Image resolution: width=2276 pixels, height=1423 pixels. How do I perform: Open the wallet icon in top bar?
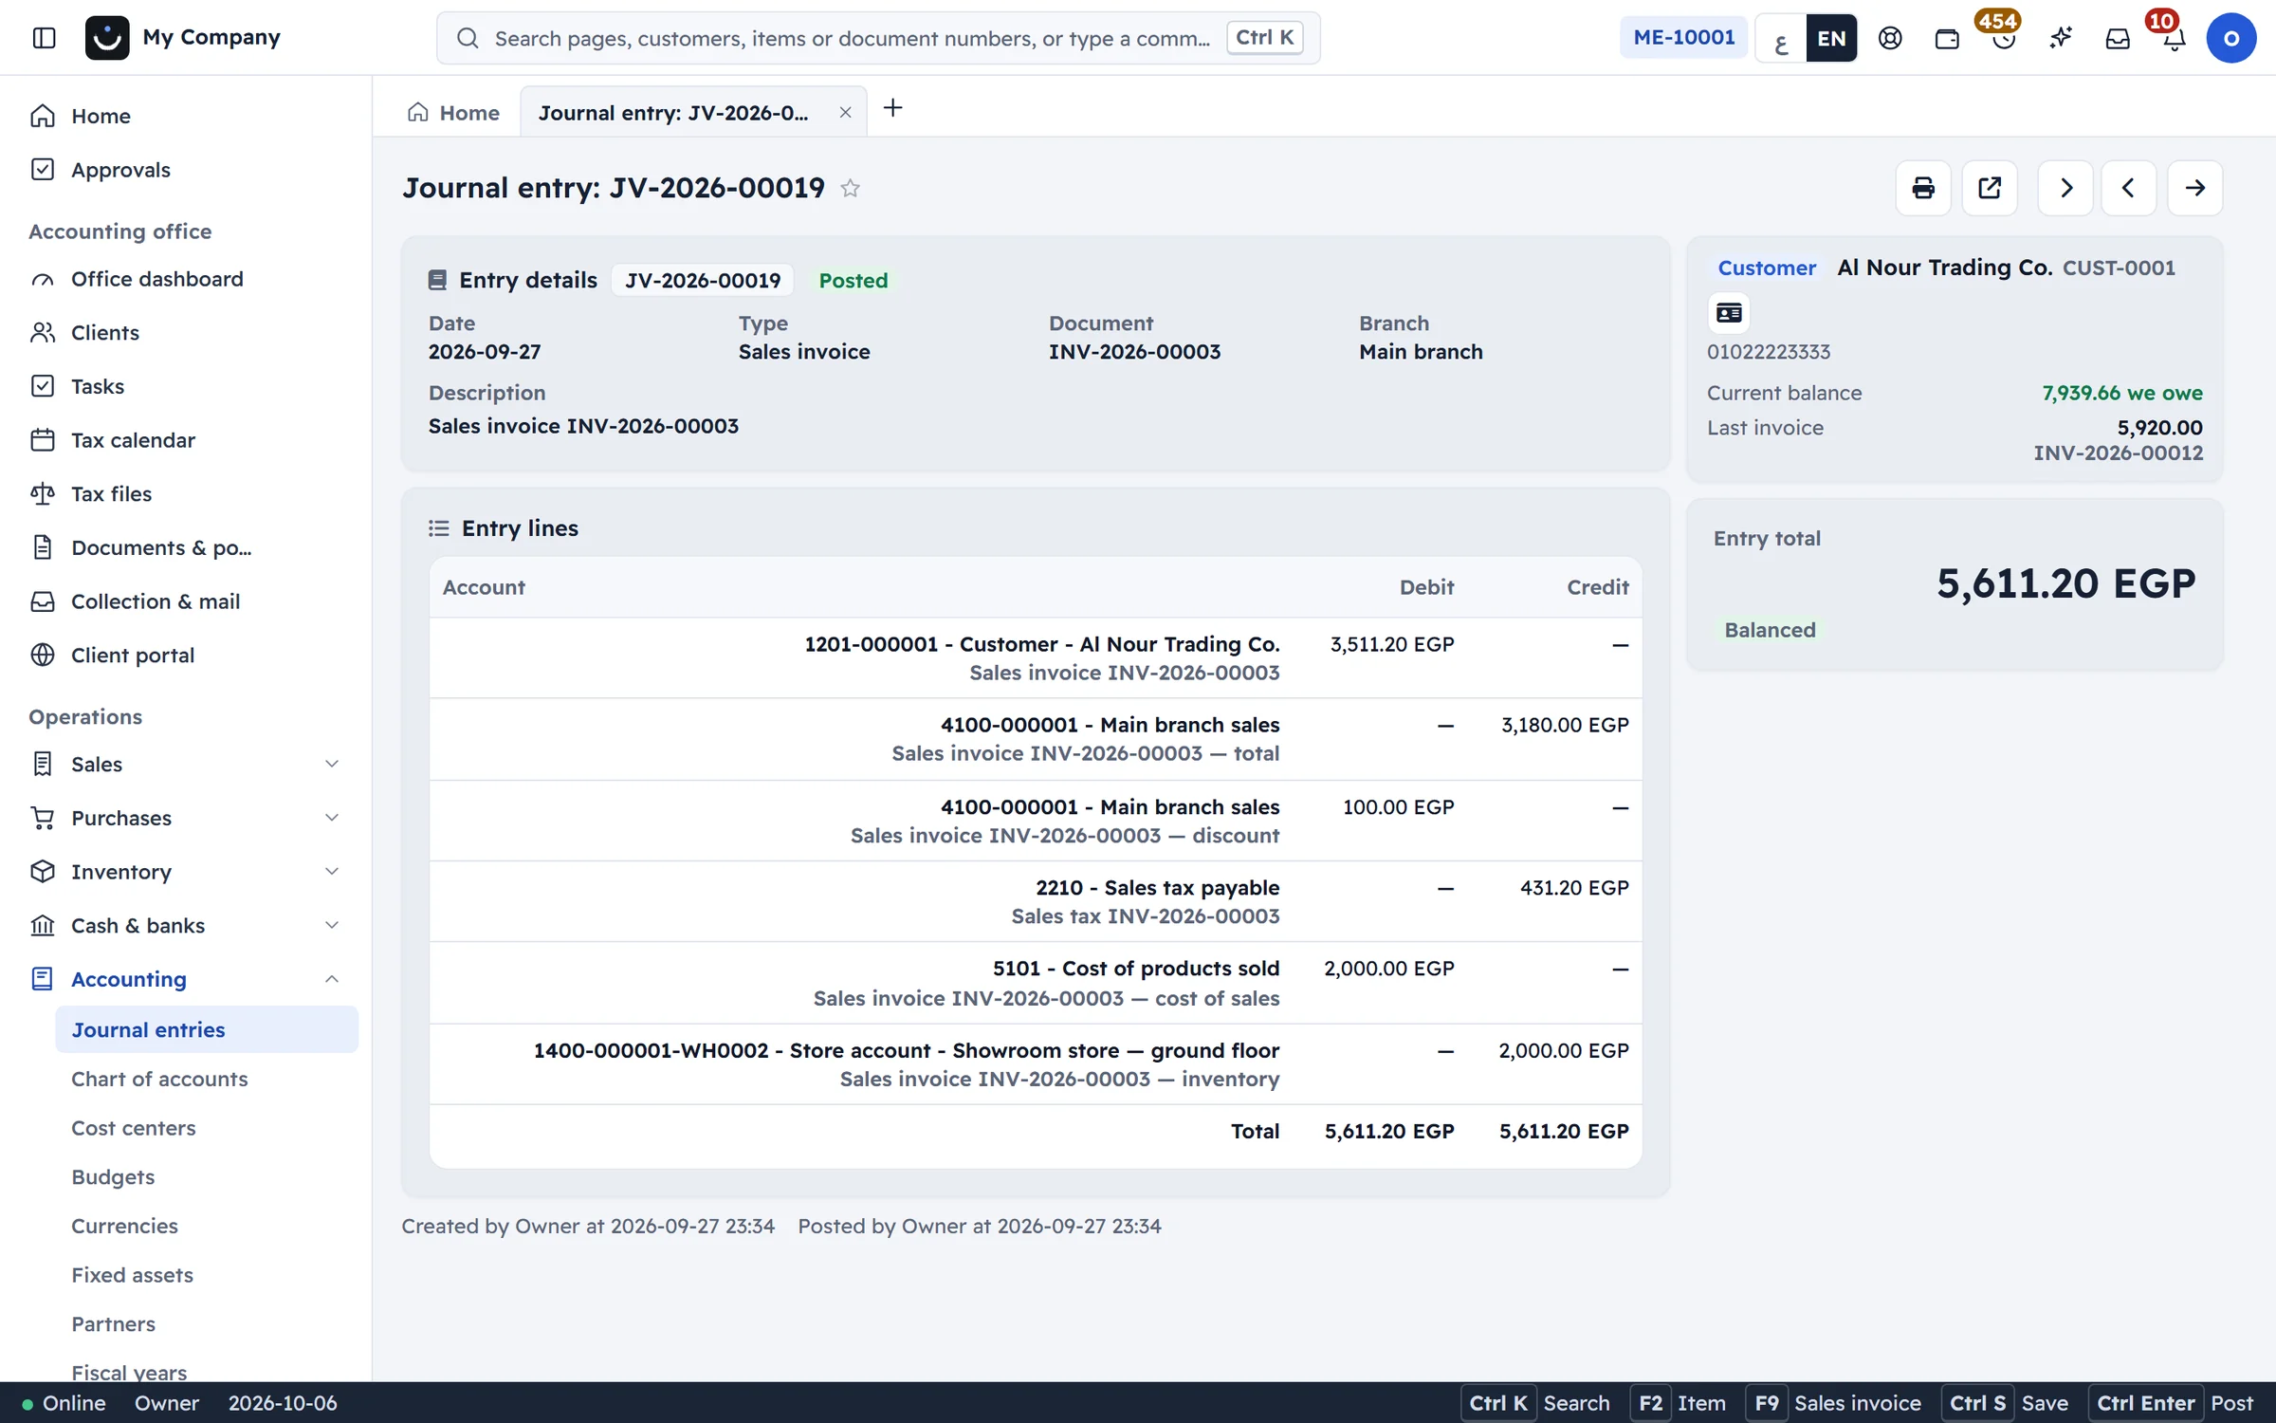tap(1947, 38)
